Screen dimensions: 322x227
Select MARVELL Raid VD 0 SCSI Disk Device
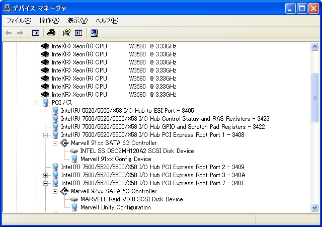(x=132, y=199)
